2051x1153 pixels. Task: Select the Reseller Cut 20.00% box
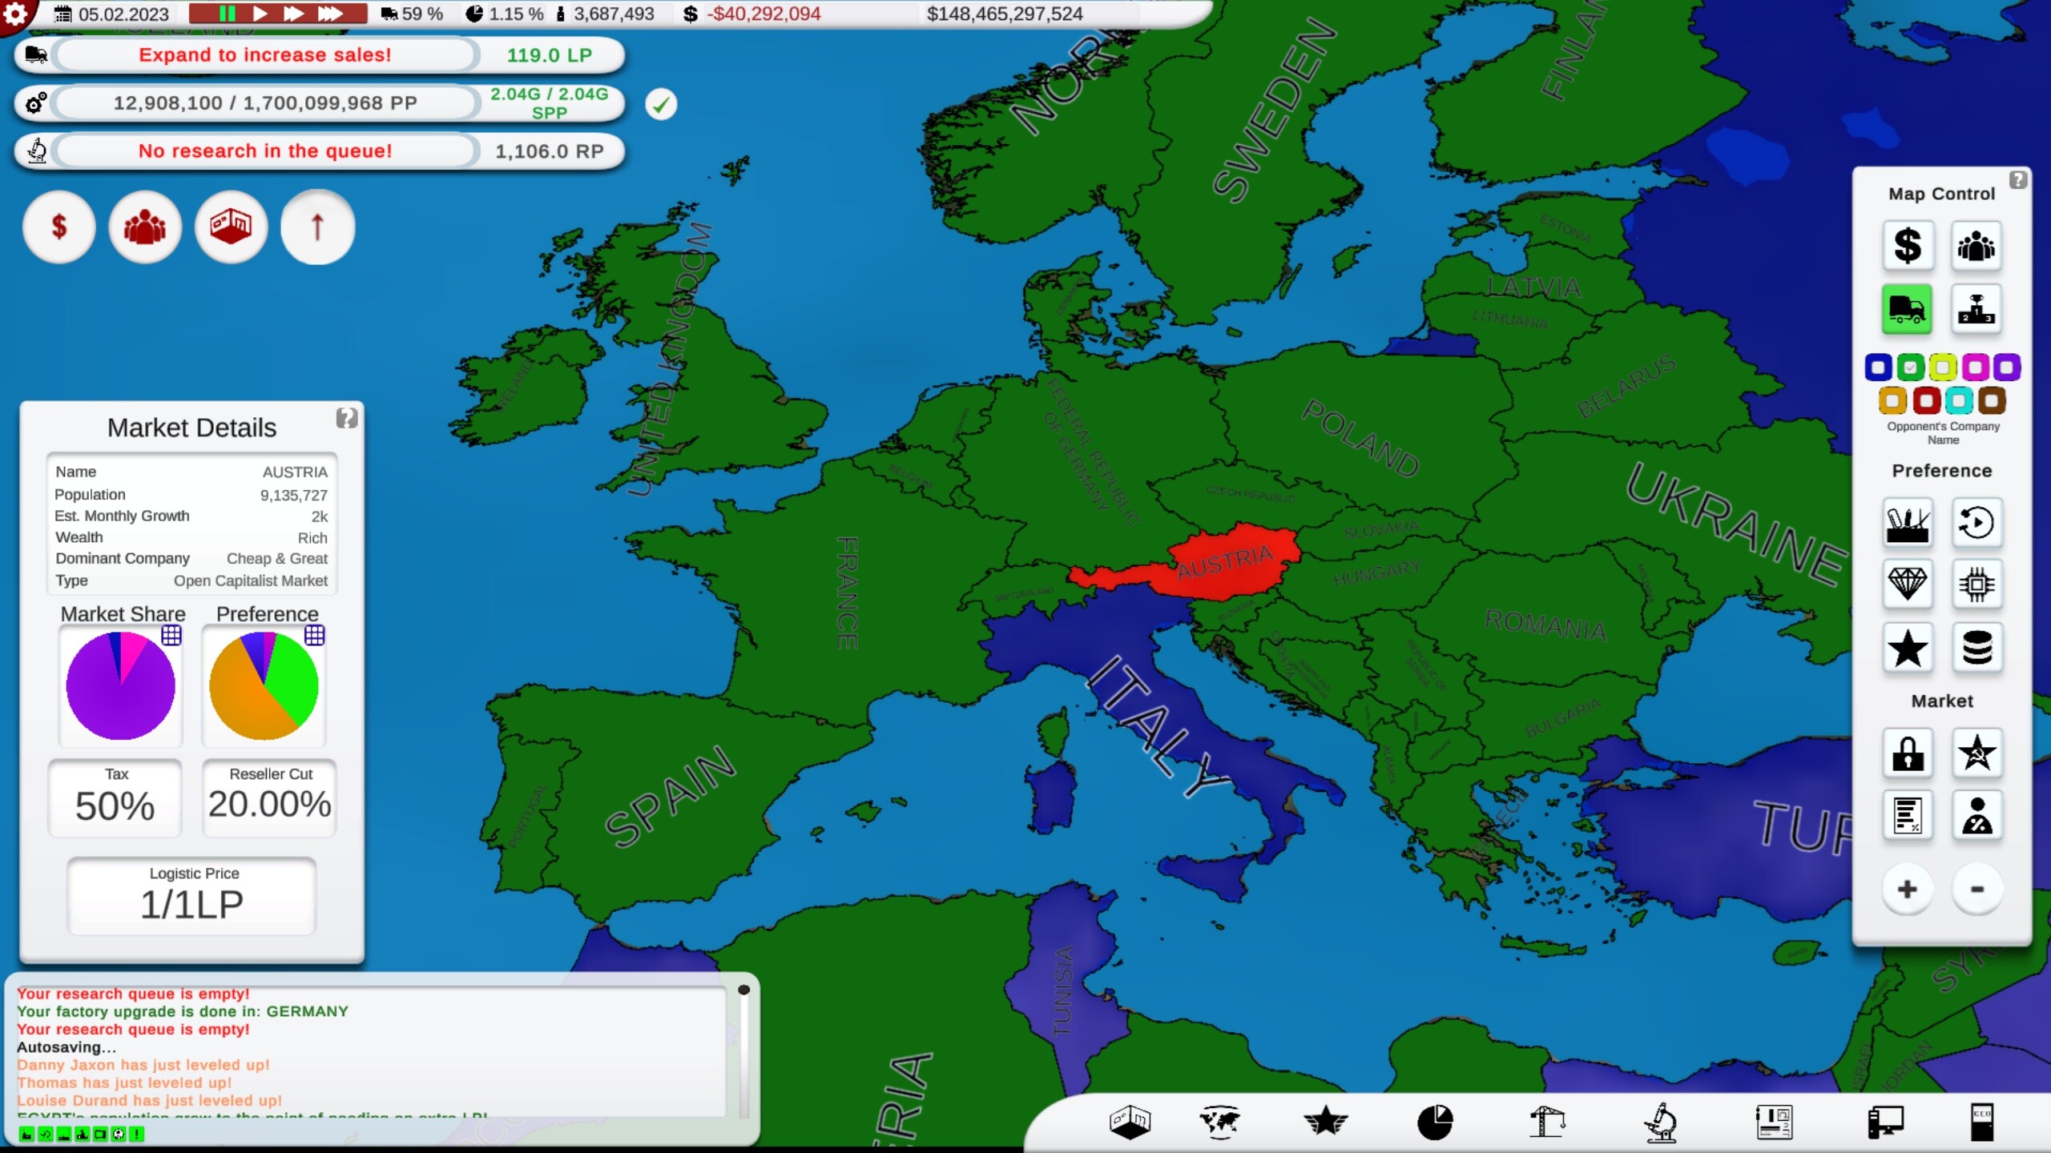click(270, 797)
